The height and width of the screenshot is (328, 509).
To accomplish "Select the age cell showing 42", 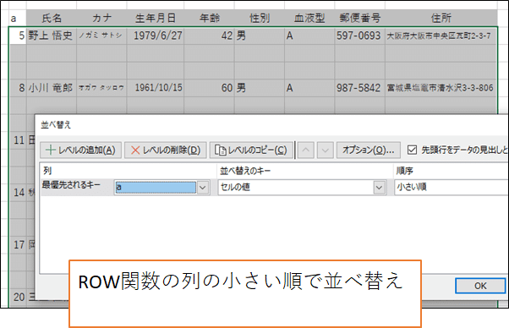I will coord(209,36).
